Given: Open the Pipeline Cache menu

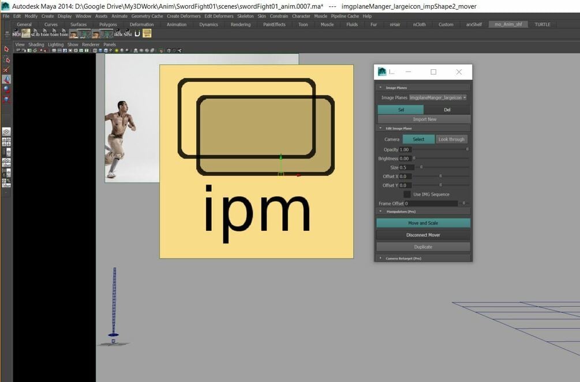Looking at the screenshot, I should click(345, 16).
